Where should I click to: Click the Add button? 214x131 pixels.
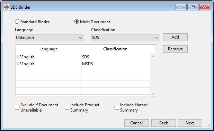pos(175,37)
